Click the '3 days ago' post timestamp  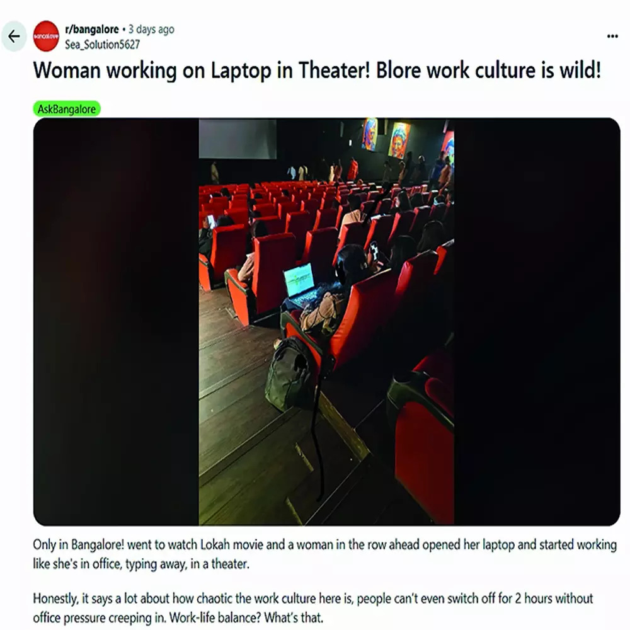(151, 30)
